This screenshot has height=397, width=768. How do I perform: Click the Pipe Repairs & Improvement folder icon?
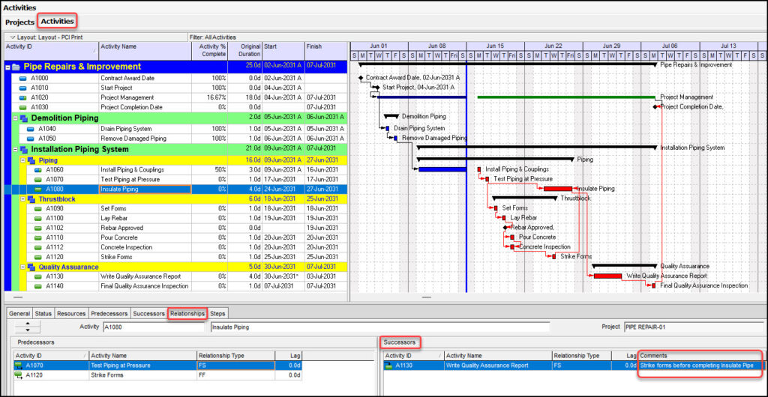[16, 67]
